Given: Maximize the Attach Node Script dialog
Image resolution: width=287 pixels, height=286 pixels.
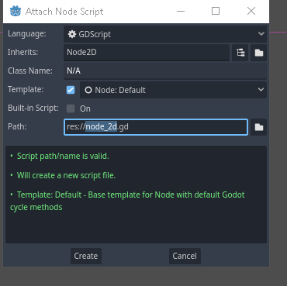Looking at the screenshot, I should 216,11.
